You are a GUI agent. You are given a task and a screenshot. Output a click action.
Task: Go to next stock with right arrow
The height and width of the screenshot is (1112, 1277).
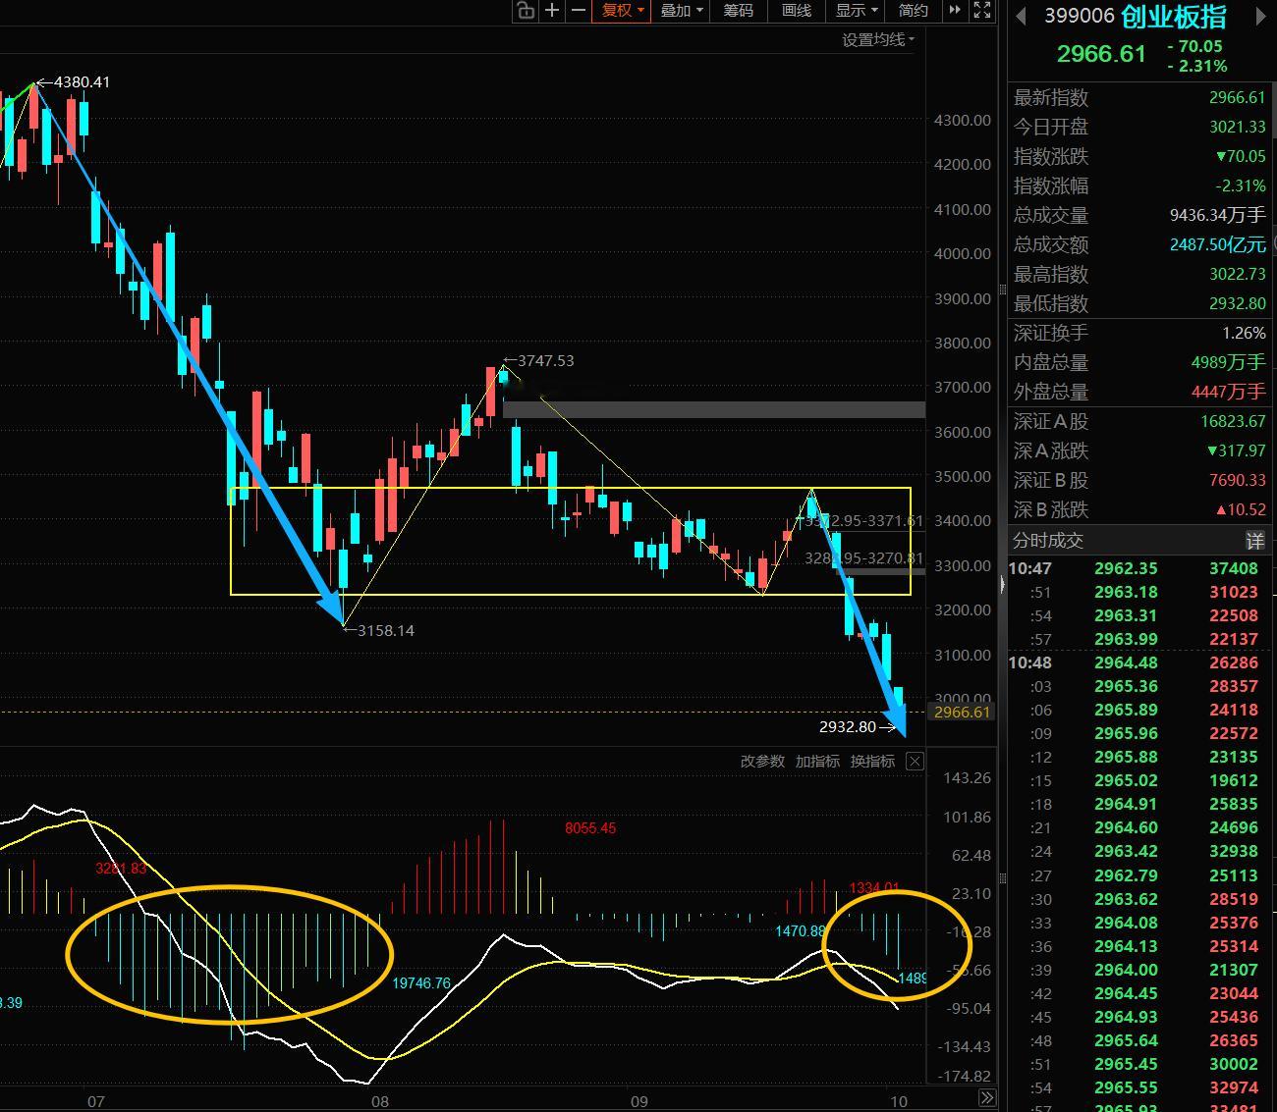[1260, 16]
